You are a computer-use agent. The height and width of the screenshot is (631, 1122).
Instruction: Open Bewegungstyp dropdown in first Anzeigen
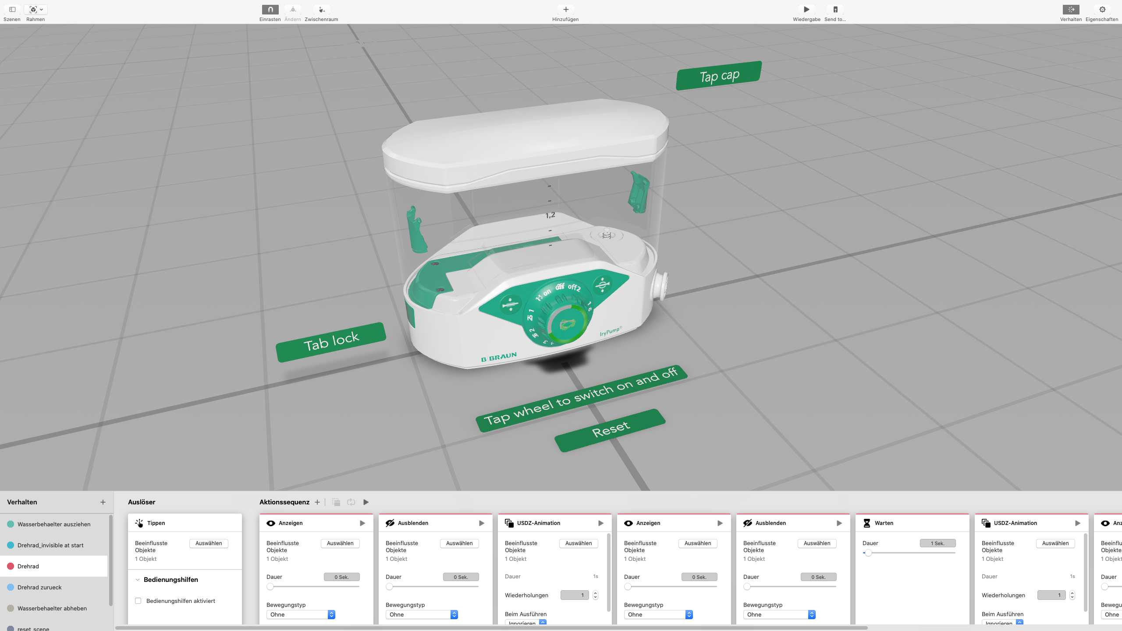pyautogui.click(x=301, y=615)
